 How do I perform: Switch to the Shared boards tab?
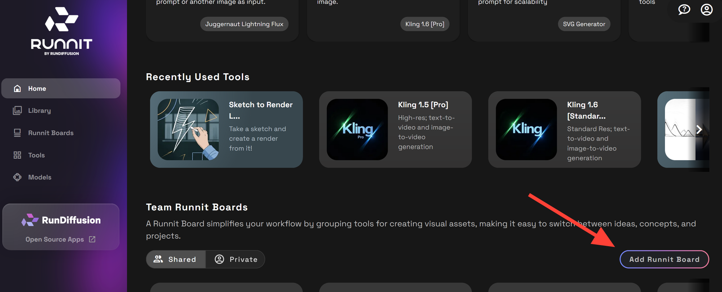176,259
